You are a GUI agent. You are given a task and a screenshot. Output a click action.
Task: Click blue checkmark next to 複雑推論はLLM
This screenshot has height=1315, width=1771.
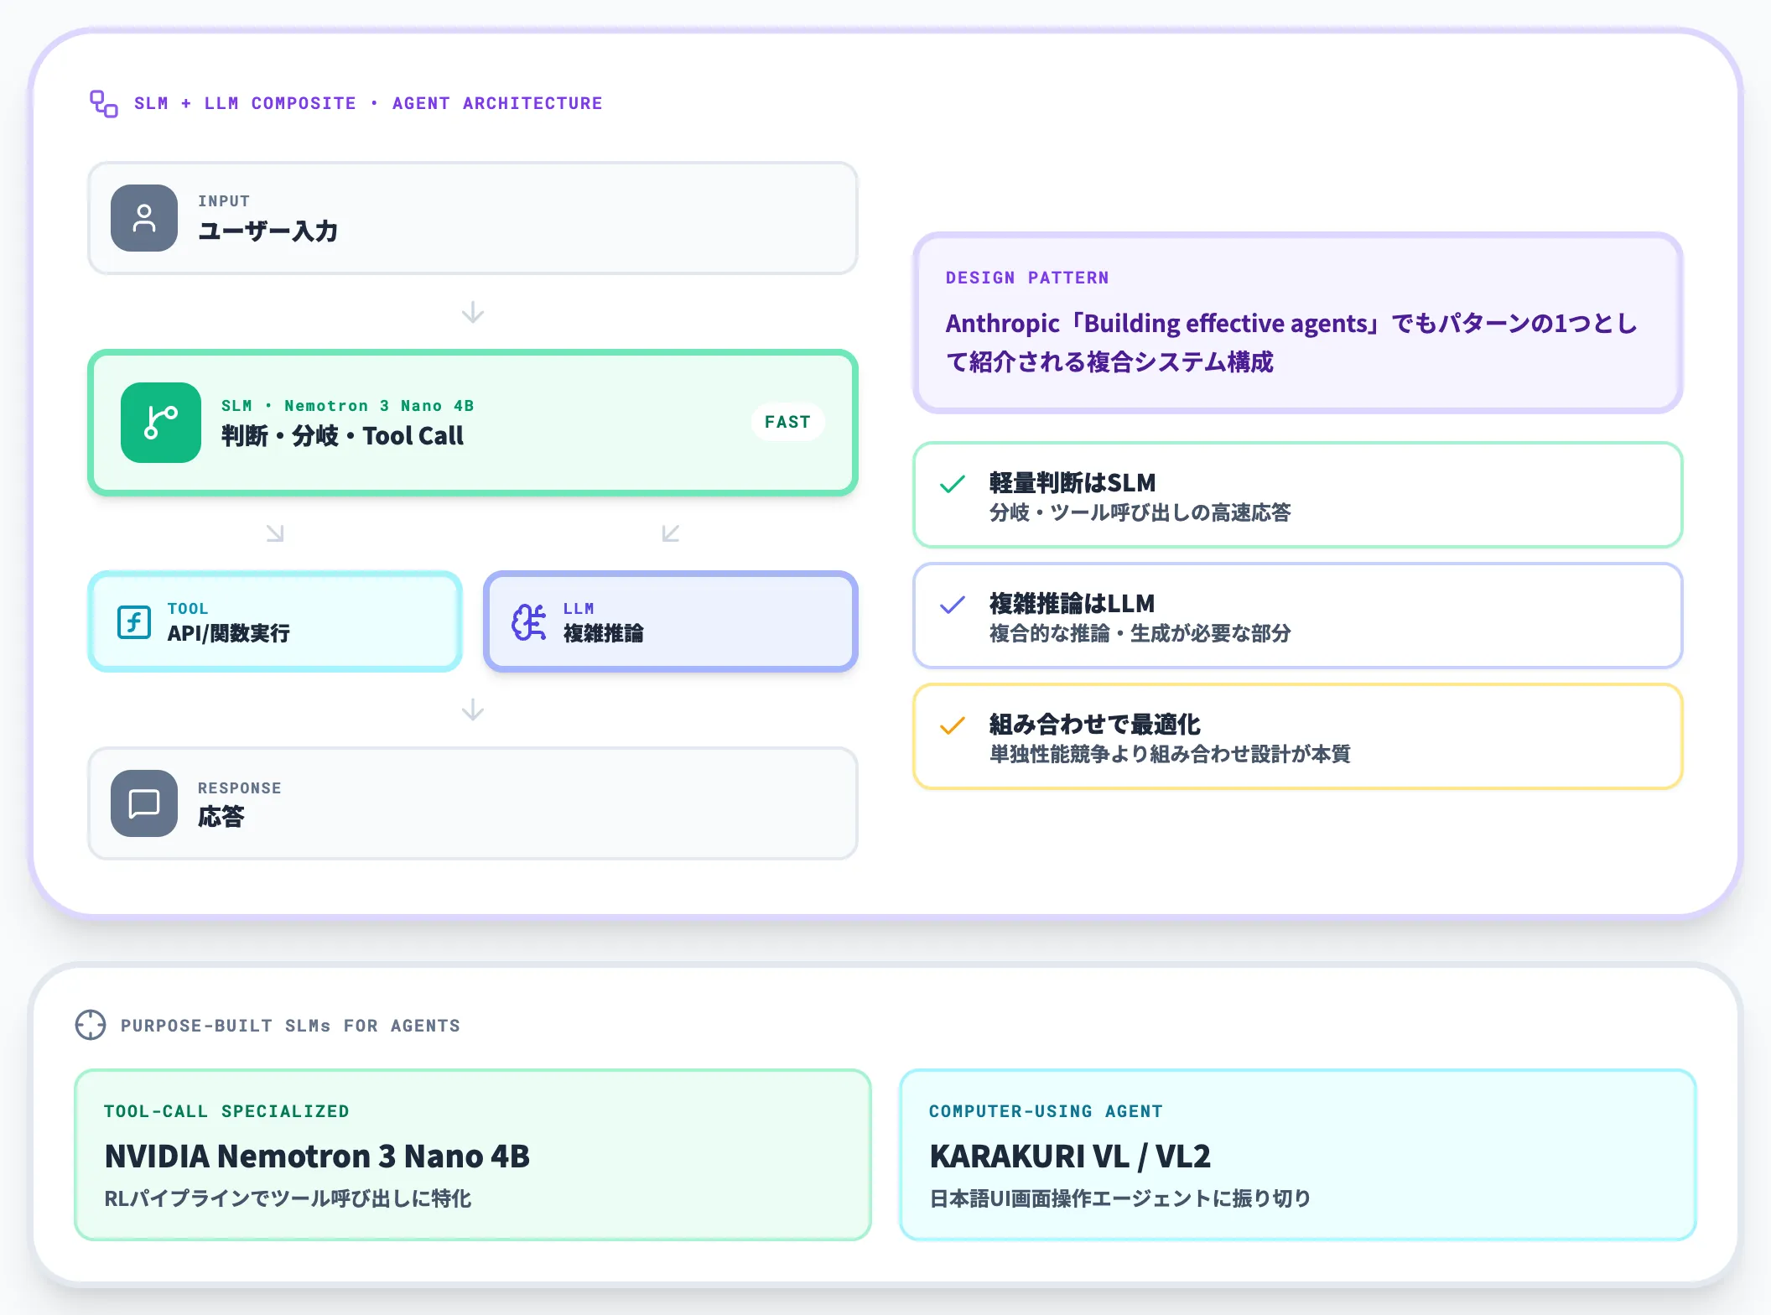pyautogui.click(x=953, y=605)
